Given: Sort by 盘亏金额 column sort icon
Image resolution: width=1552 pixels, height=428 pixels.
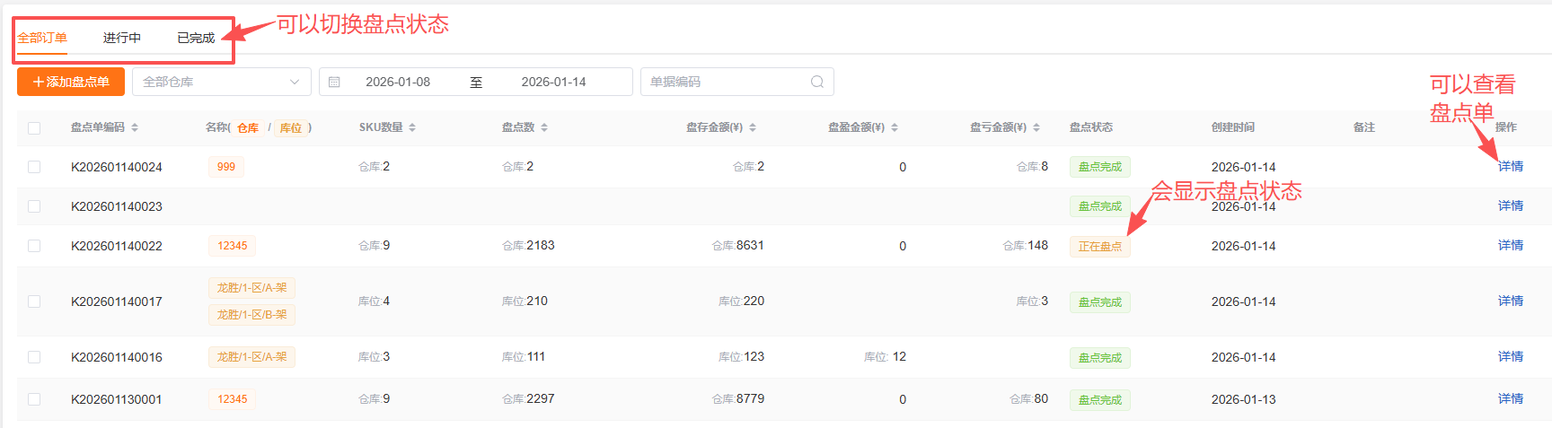Looking at the screenshot, I should click(x=1036, y=127).
